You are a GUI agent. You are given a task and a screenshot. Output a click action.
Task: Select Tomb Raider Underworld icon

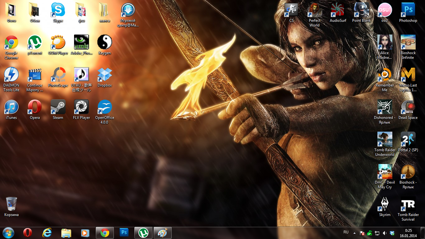pyautogui.click(x=385, y=144)
